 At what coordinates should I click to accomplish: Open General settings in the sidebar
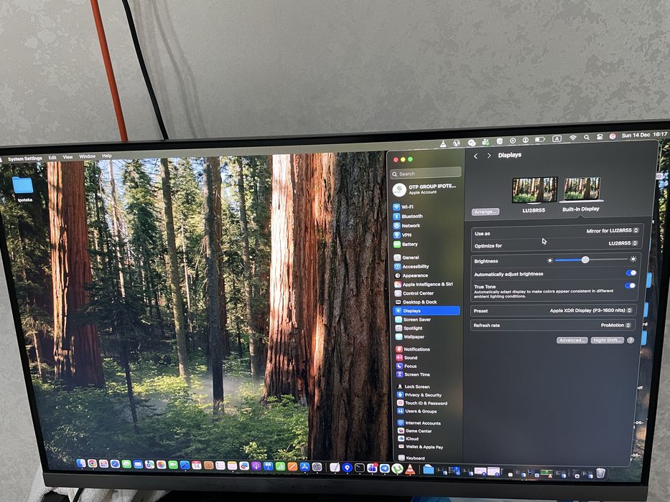tap(406, 258)
